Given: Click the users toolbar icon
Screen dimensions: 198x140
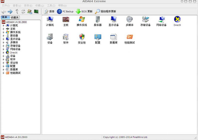Looking at the screenshot, I should (x=30, y=11).
